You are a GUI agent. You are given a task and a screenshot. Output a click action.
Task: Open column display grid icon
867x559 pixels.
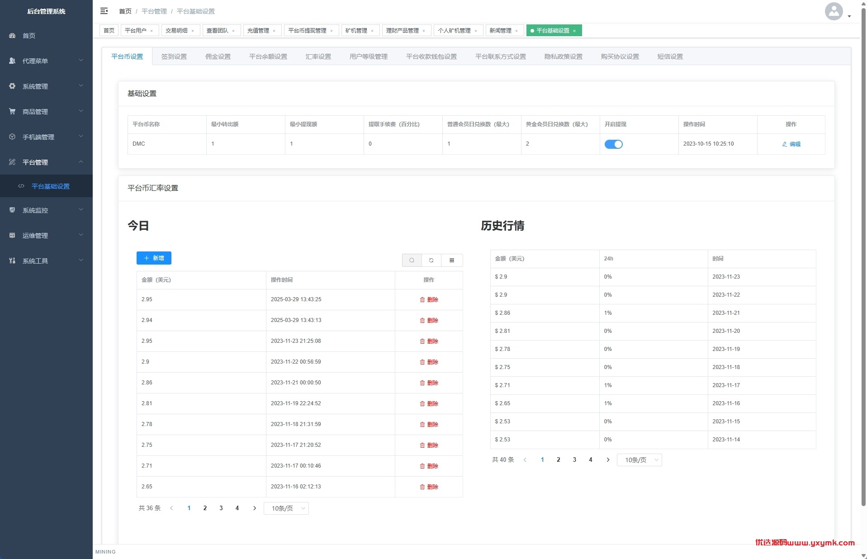click(452, 260)
